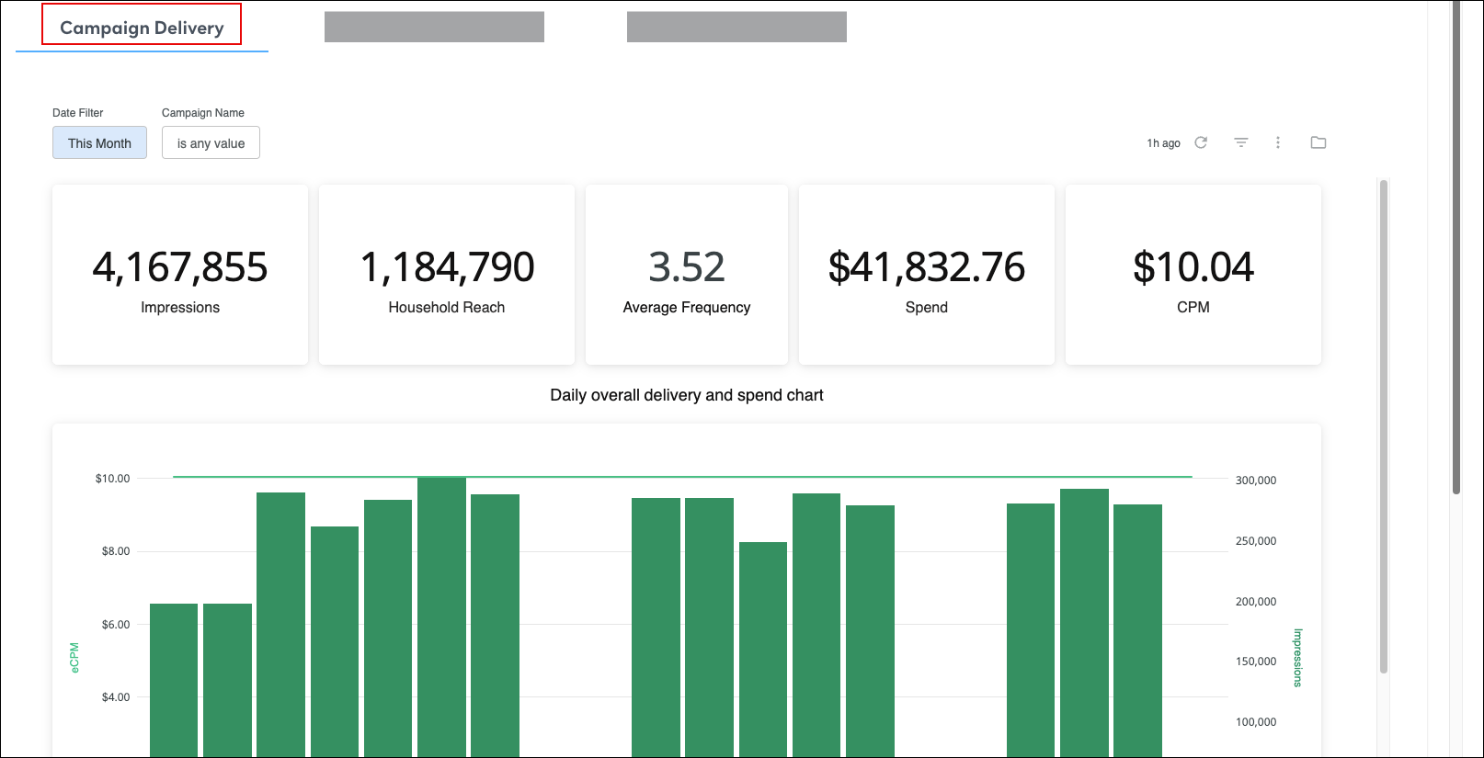This screenshot has width=1484, height=758.
Task: Select the CPM value $10.04
Action: point(1193,267)
